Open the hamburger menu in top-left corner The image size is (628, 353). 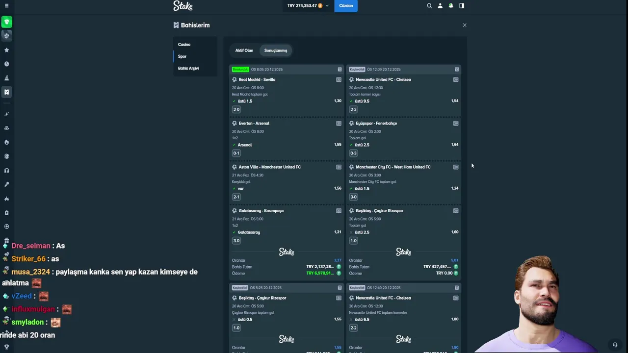[x=6, y=6]
